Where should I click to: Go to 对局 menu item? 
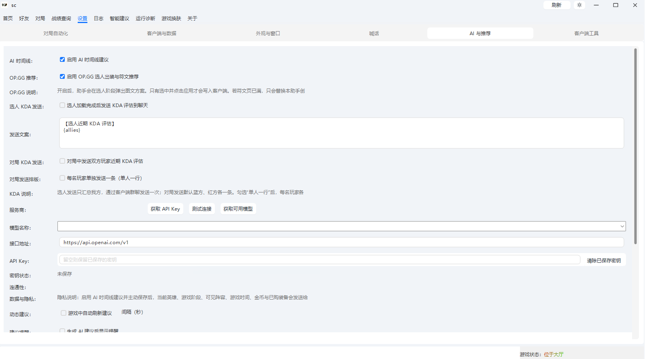click(x=40, y=19)
